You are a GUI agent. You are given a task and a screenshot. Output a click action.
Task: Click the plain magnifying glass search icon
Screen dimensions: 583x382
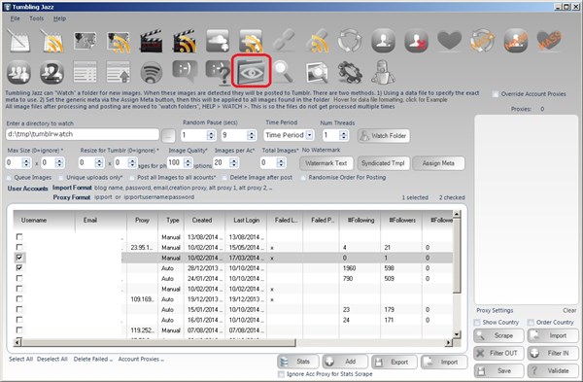pyautogui.click(x=283, y=72)
